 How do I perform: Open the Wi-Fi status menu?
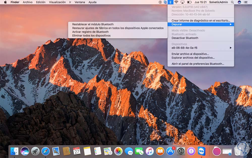click(x=176, y=2)
